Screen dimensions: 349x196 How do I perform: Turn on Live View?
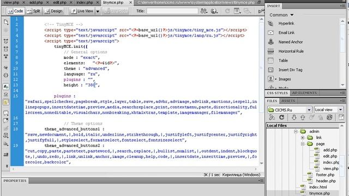click(82, 11)
